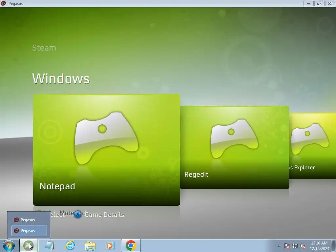Show hidden system tray icons

(279, 246)
